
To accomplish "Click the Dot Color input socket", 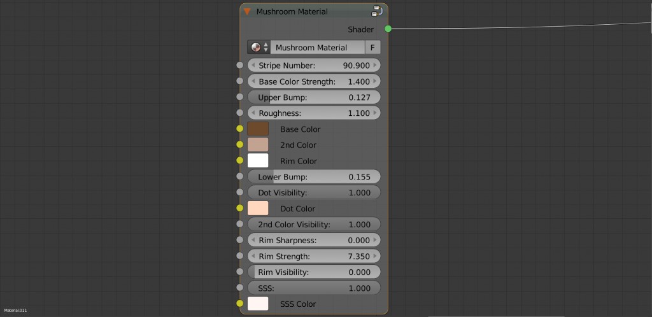I will (x=239, y=208).
